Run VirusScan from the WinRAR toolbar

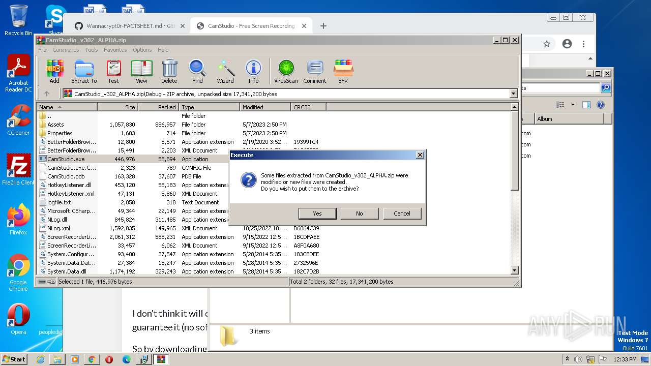pyautogui.click(x=286, y=72)
